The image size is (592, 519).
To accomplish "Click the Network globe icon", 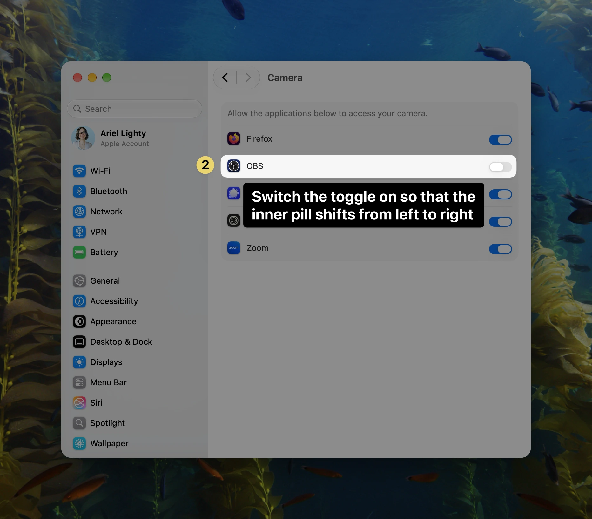I will pyautogui.click(x=79, y=212).
